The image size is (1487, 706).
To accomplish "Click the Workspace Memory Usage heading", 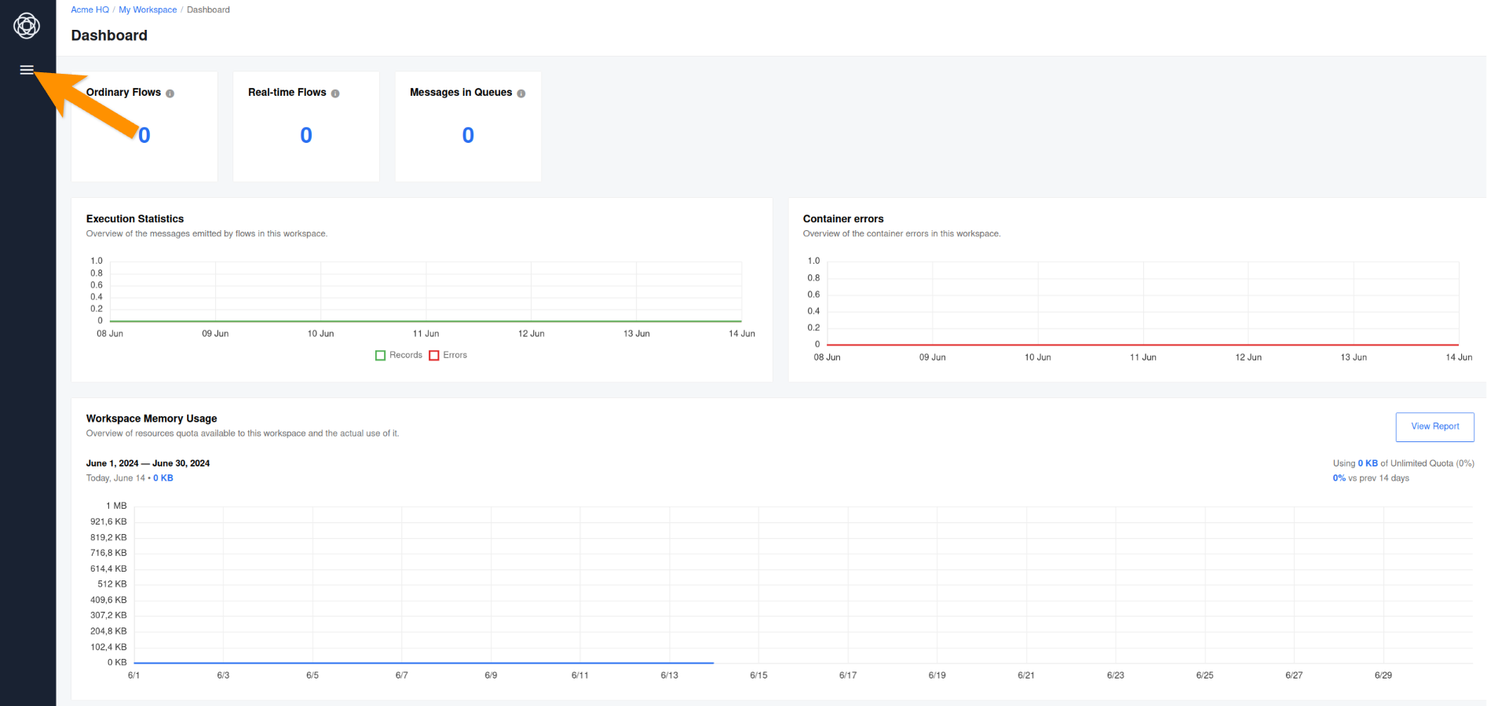I will pyautogui.click(x=152, y=419).
